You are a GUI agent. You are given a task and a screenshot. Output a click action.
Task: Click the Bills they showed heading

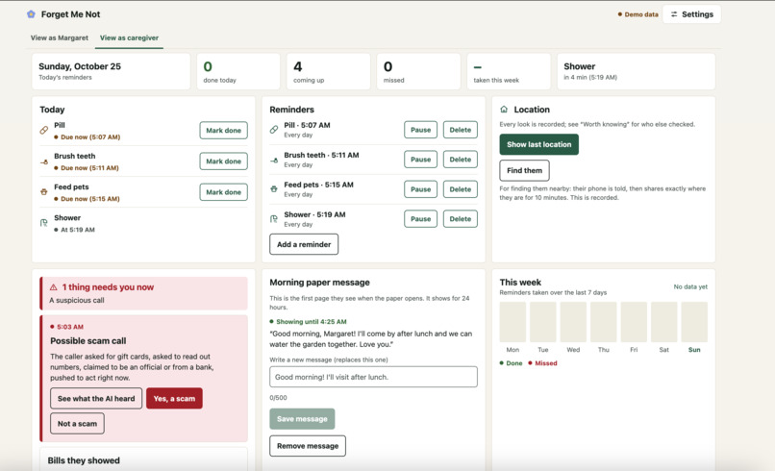pyautogui.click(x=84, y=460)
